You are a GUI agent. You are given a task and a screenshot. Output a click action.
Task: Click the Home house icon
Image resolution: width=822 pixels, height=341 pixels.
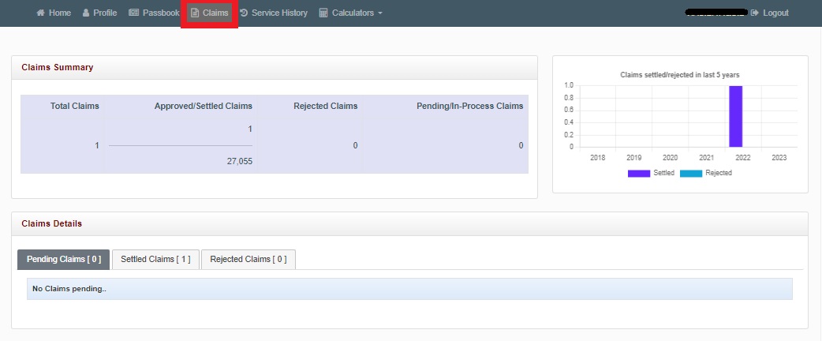40,13
